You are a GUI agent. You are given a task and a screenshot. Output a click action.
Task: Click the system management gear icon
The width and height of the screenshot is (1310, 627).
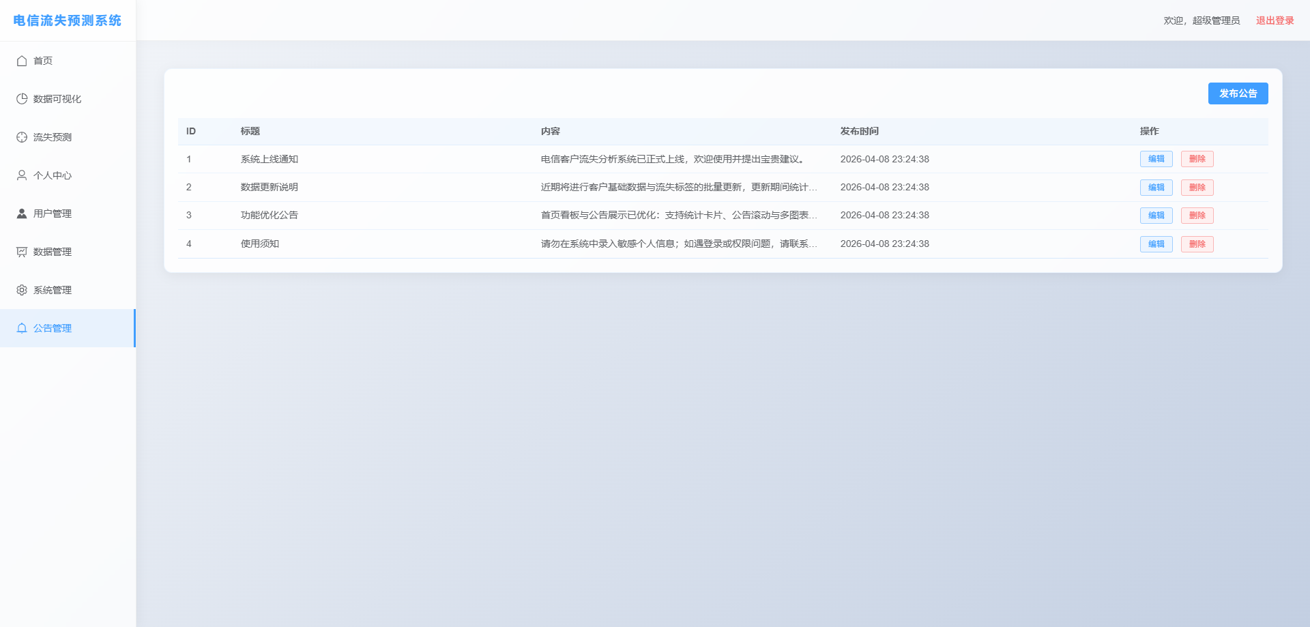point(22,290)
